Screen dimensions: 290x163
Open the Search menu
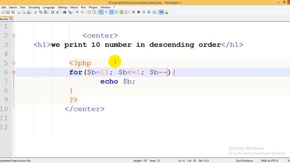[x=13, y=7]
